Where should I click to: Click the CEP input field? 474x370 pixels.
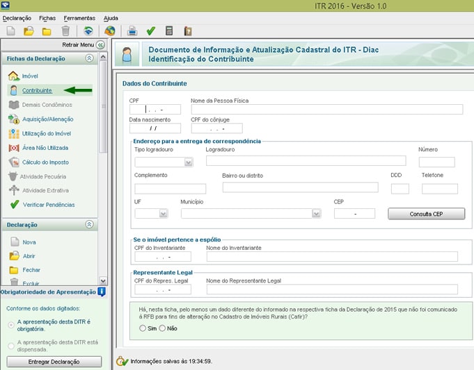[354, 214]
